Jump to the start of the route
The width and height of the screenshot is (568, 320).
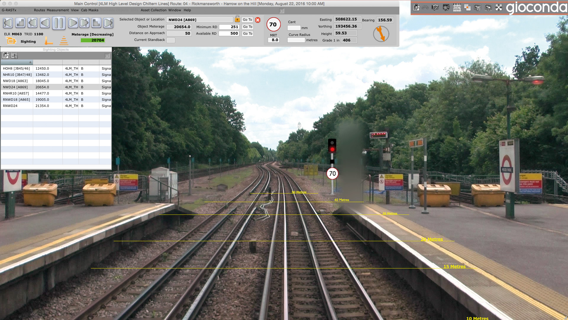click(x=8, y=23)
